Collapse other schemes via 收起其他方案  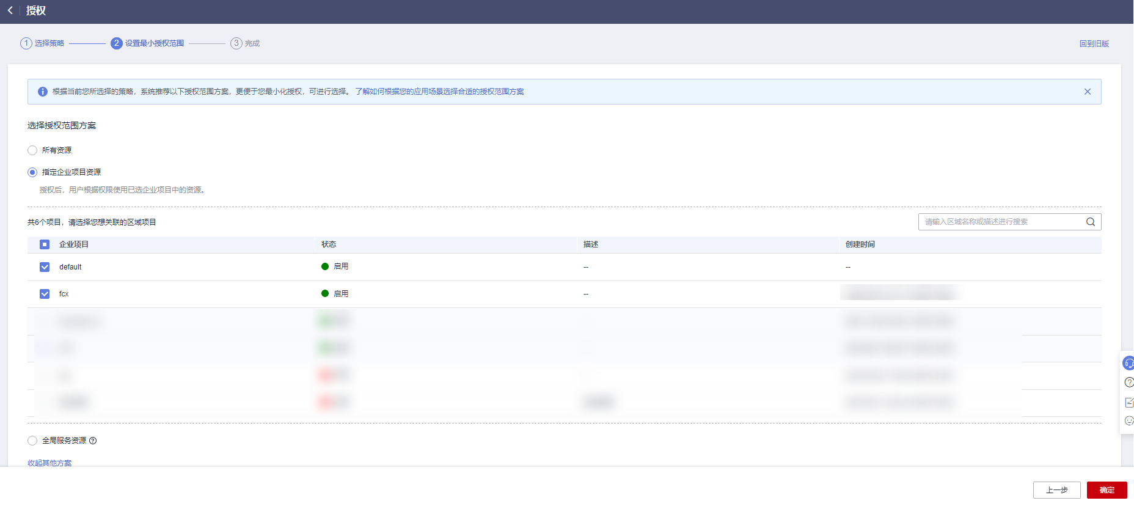49,463
